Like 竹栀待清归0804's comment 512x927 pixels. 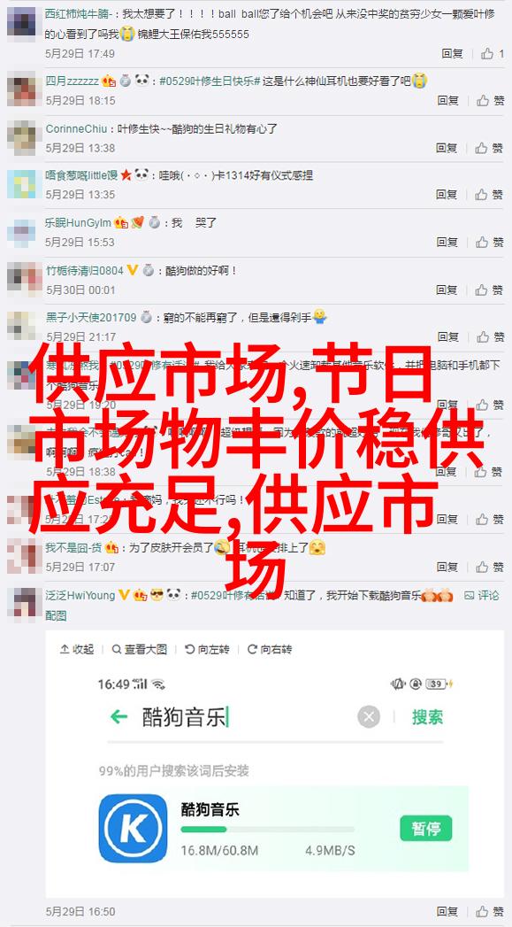(492, 290)
